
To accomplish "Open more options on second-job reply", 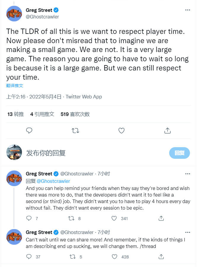I will 188,174.
